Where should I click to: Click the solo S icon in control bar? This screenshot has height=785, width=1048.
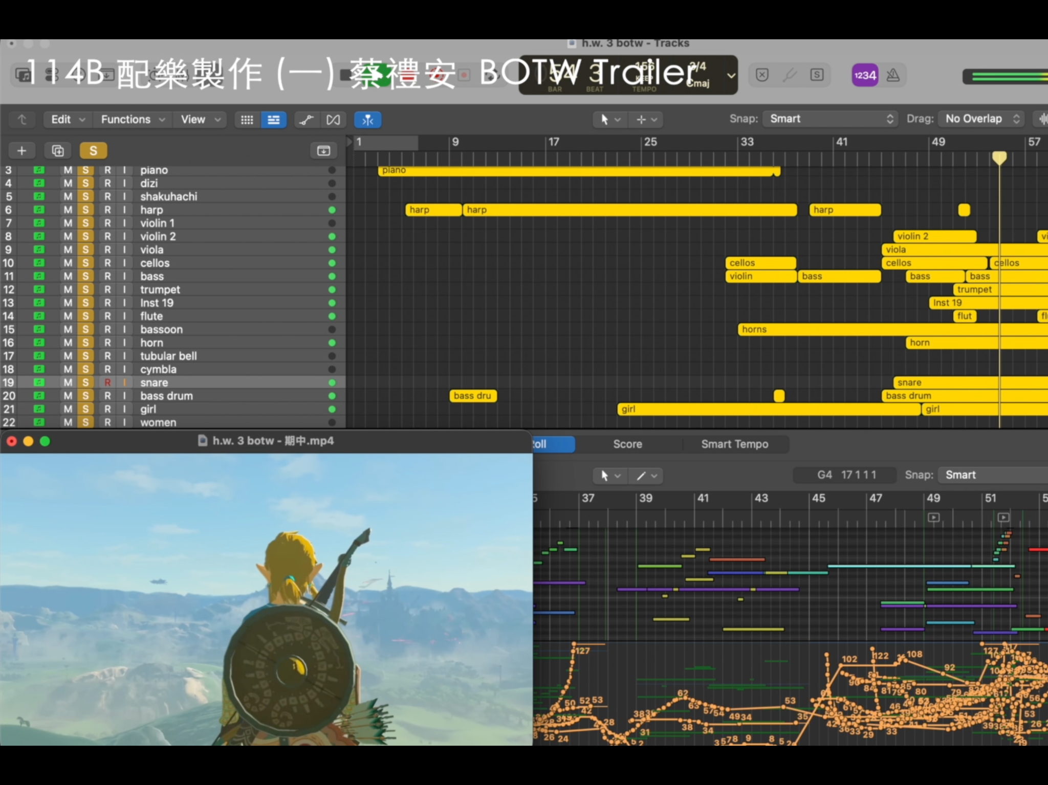817,75
